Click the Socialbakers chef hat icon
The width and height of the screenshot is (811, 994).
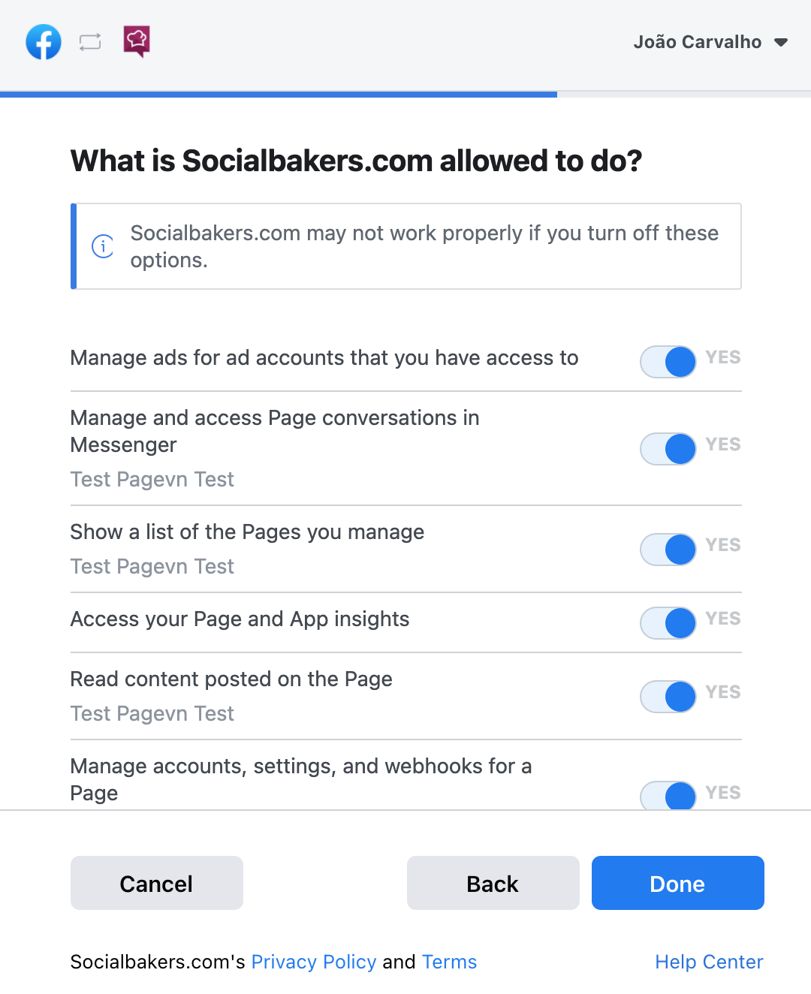pyautogui.click(x=137, y=41)
